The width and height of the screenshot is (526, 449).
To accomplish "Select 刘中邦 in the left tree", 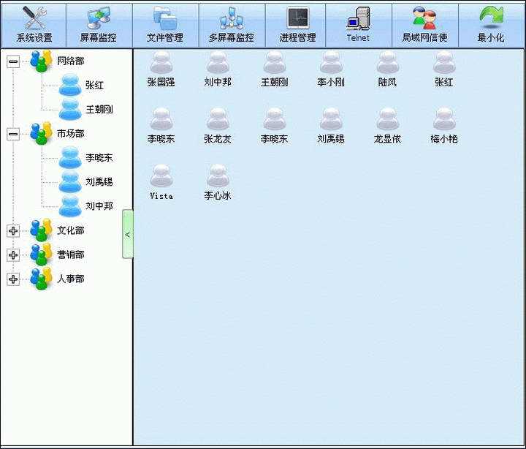I will tap(86, 206).
